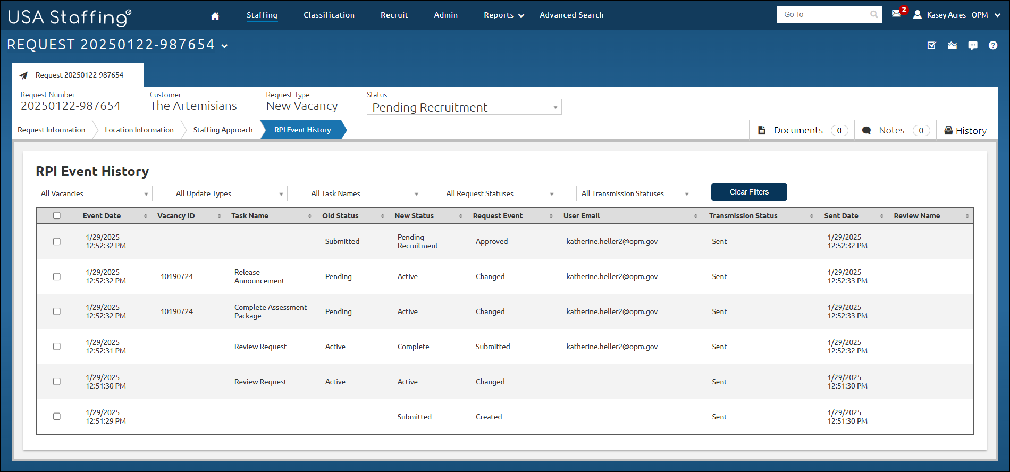Sort by the Event Date column
This screenshot has height=472, width=1010.
tap(102, 216)
